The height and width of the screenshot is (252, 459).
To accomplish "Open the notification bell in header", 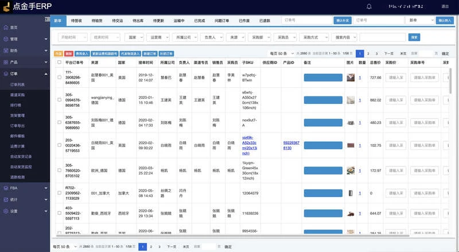I will pos(369,6).
